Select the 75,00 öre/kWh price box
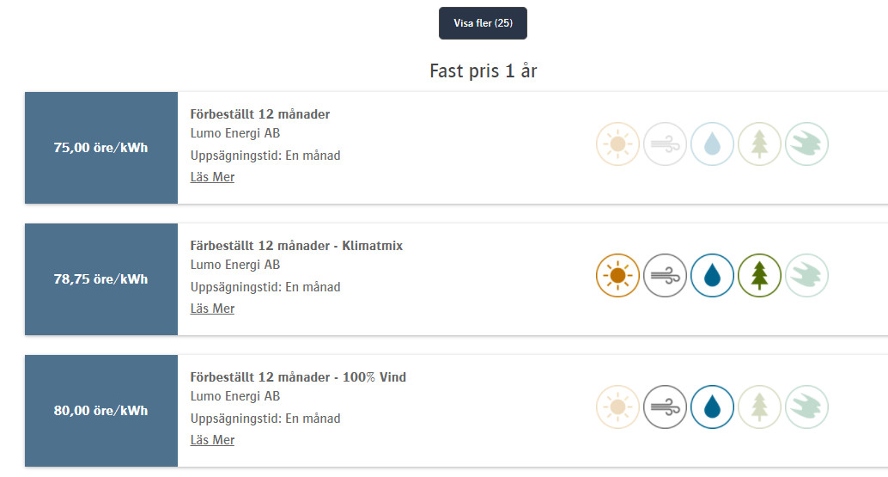This screenshot has width=888, height=477. click(x=101, y=148)
